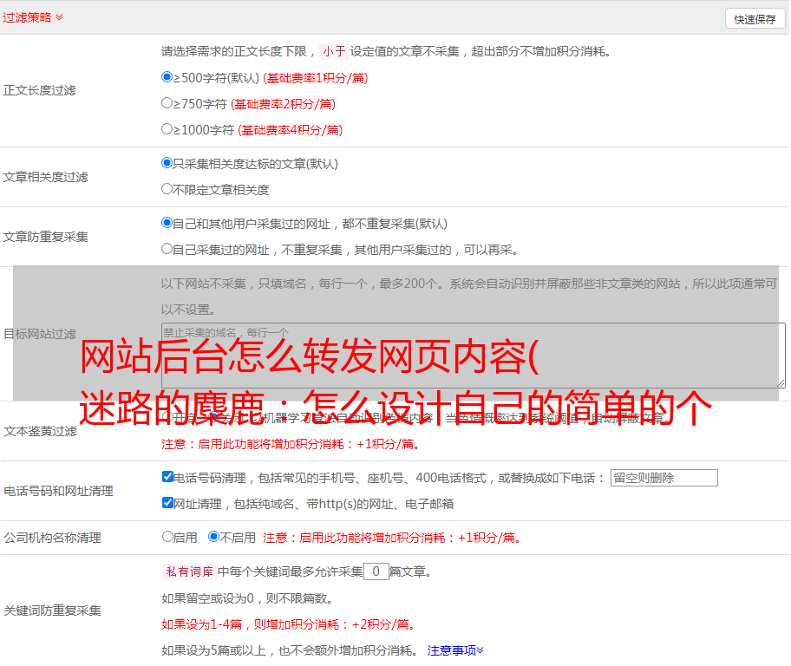This screenshot has width=791, height=666.
Task: Click the text area resize handle
Action: point(781,383)
